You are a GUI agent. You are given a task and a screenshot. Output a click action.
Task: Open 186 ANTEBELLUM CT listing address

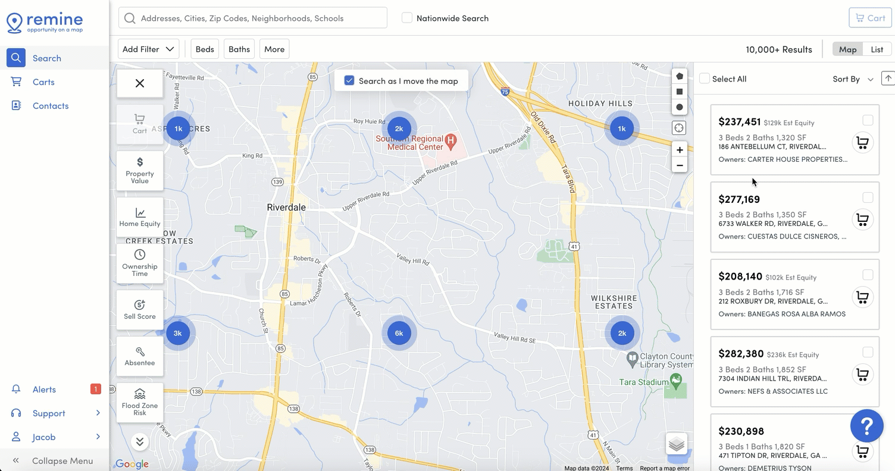772,146
